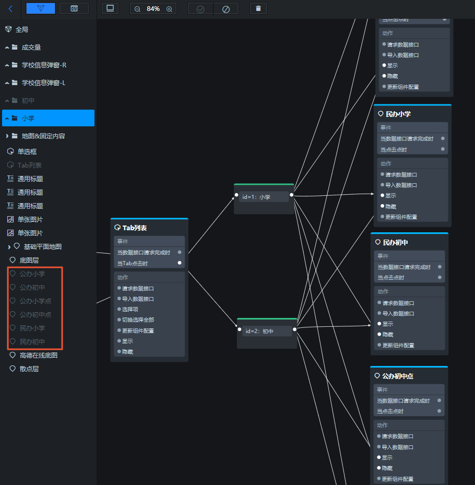This screenshot has height=485, width=475.
Task: Select the blue blueprint view icon in toolbar
Action: [41, 8]
